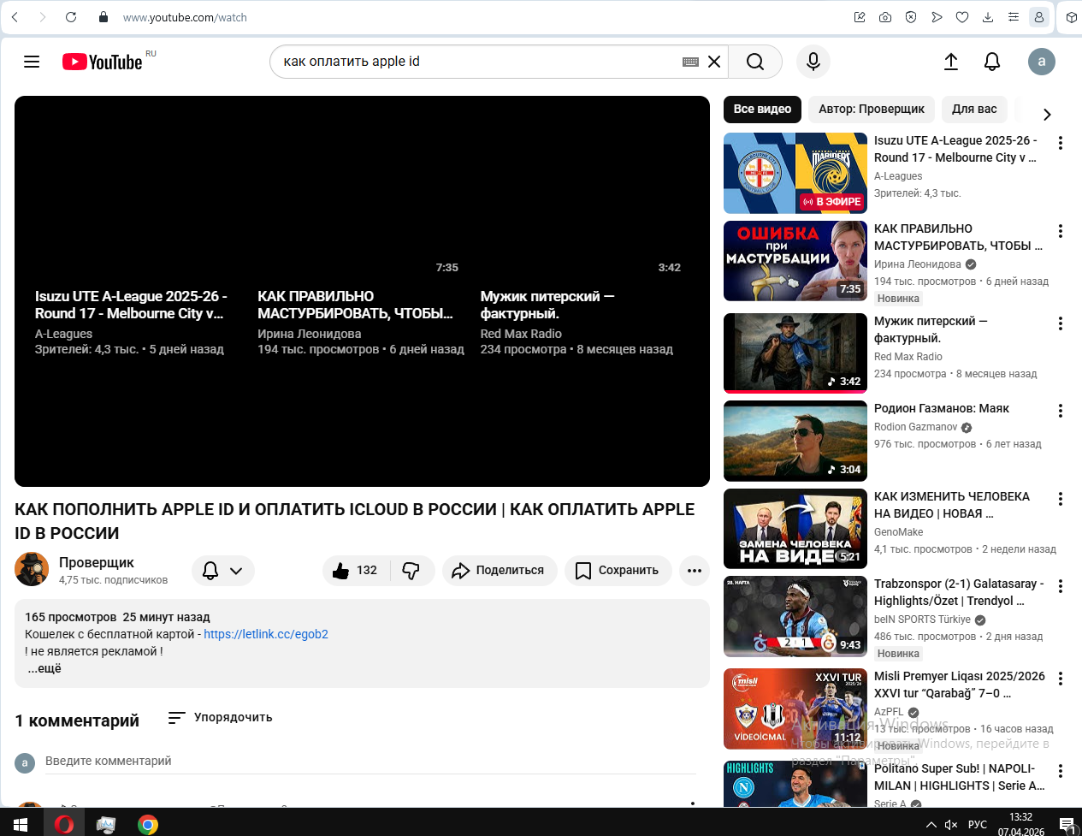Open the letlink.cc link in the description
Screen dimensions: 1082x836
[266, 634]
